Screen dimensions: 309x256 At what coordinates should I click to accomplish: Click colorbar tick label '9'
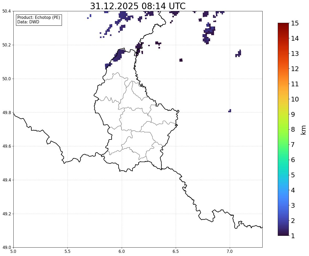(x=293, y=114)
